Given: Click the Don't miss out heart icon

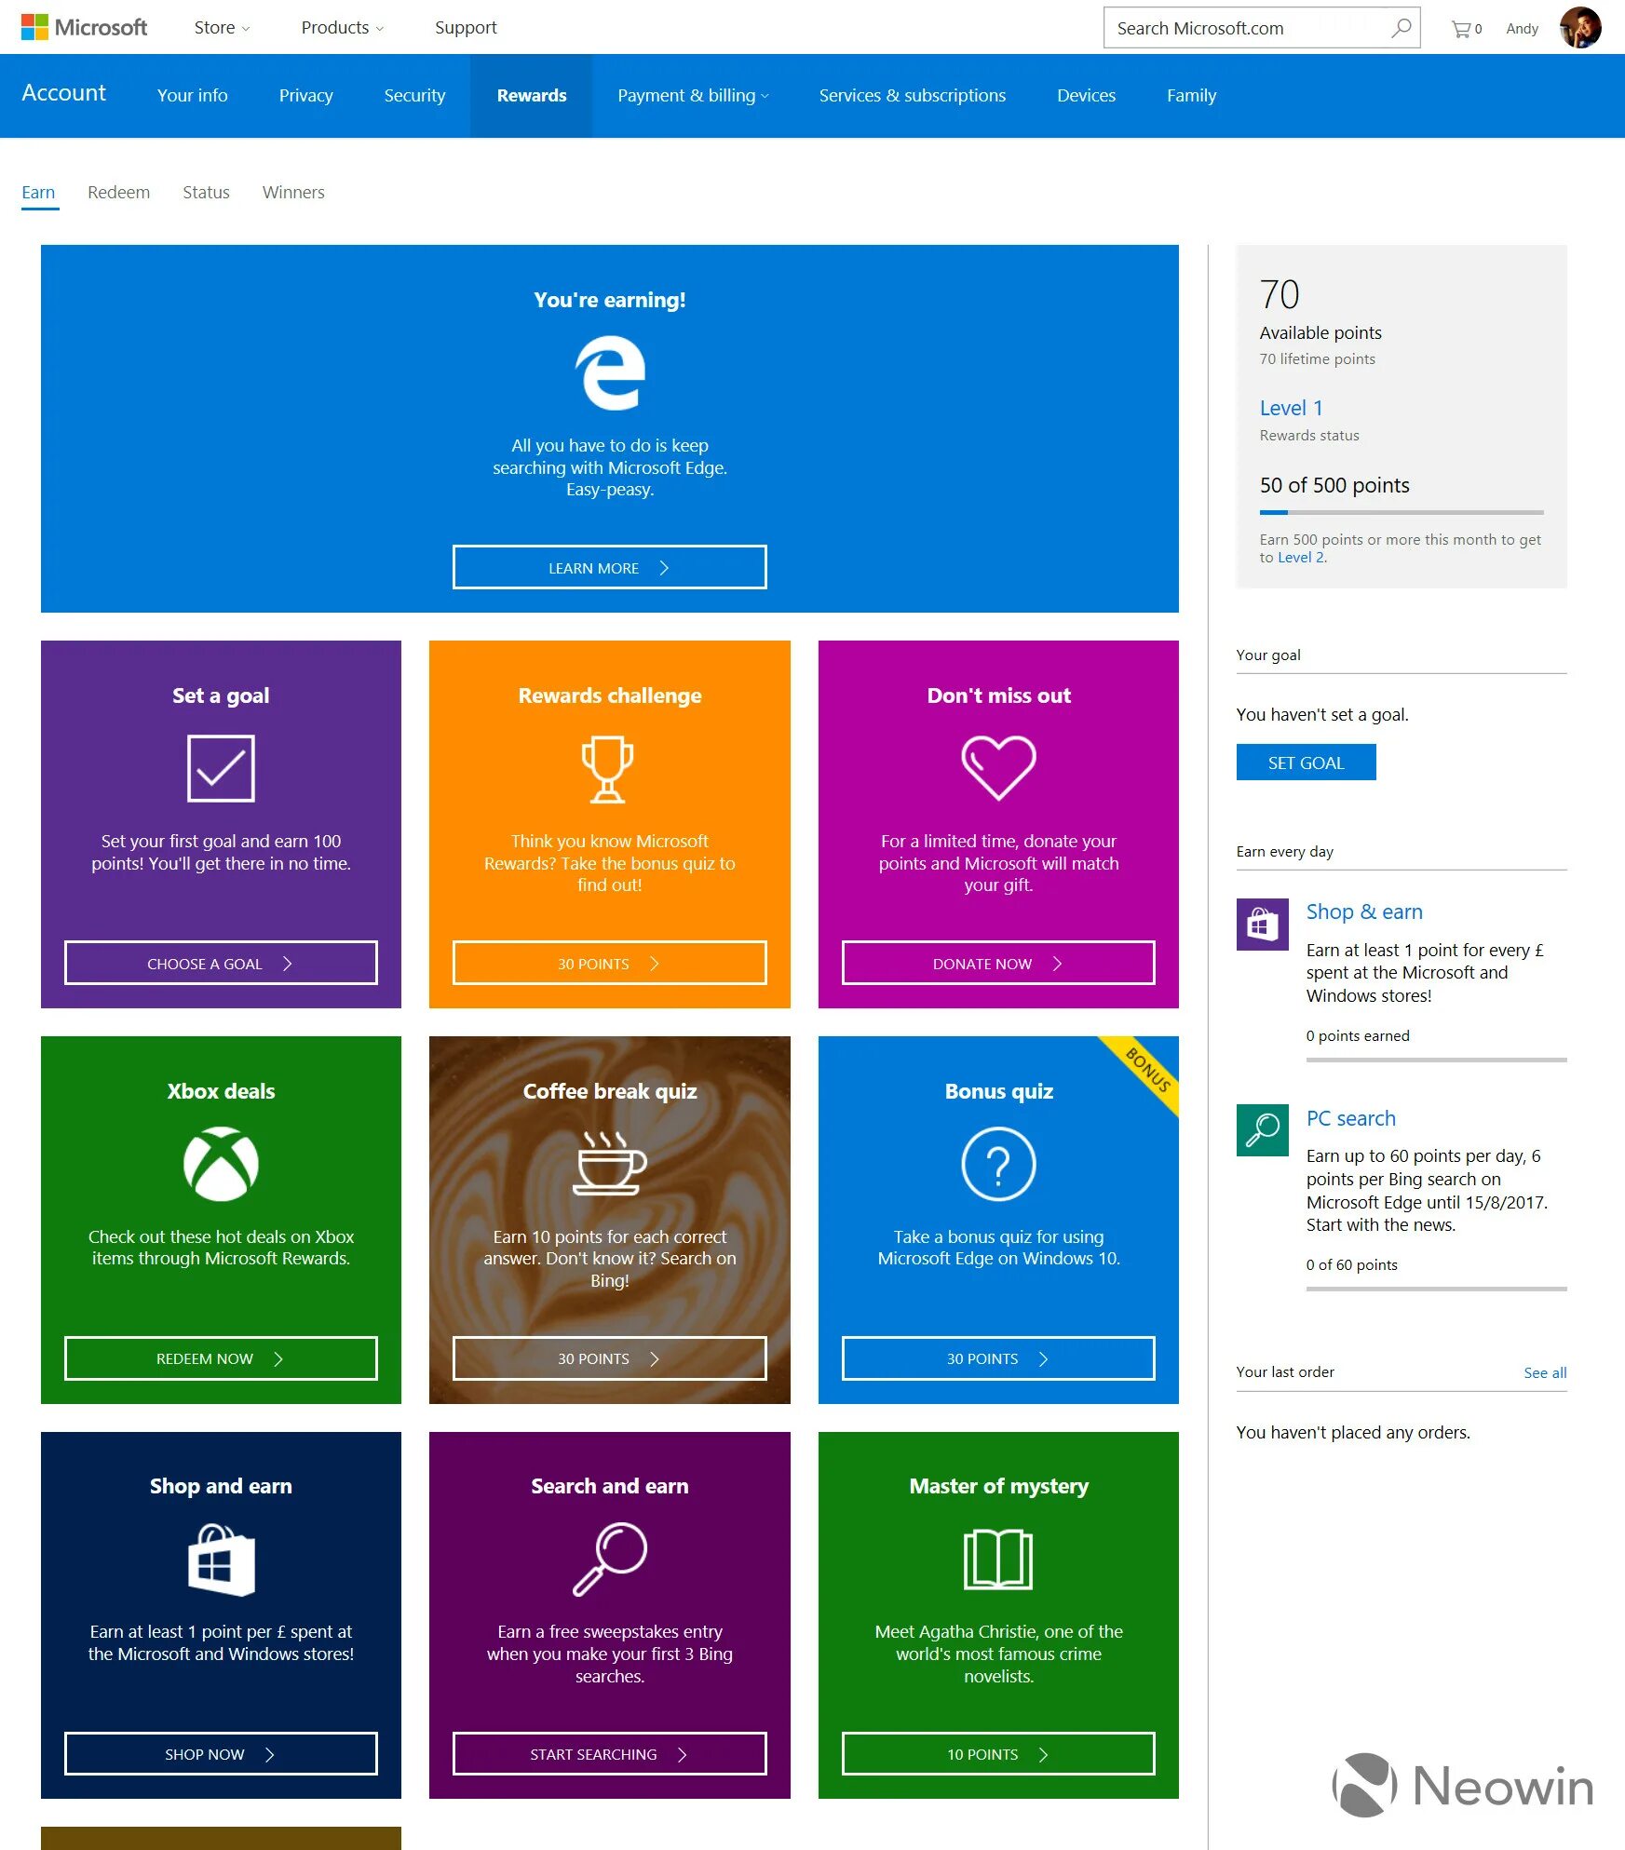Looking at the screenshot, I should [x=998, y=767].
